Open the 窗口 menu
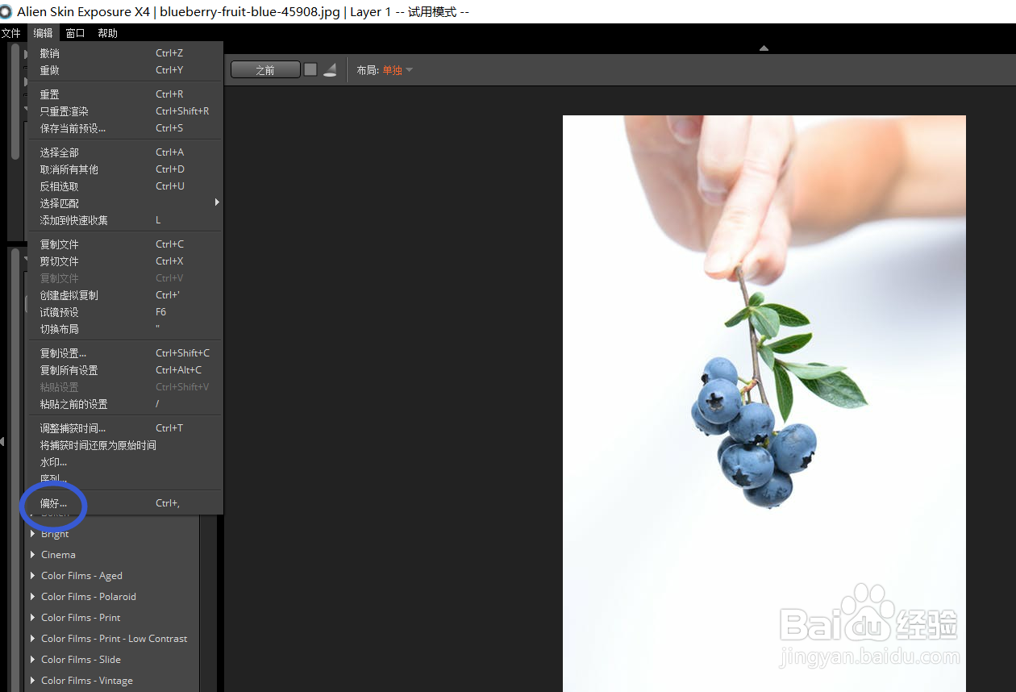 [75, 33]
